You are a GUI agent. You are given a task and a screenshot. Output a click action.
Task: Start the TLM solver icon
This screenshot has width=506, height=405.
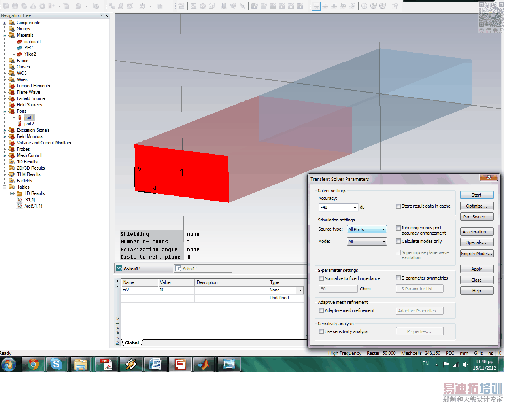[x=300, y=6]
